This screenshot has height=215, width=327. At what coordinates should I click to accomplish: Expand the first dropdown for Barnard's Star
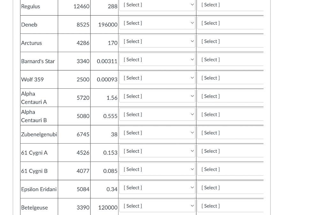pos(157,60)
